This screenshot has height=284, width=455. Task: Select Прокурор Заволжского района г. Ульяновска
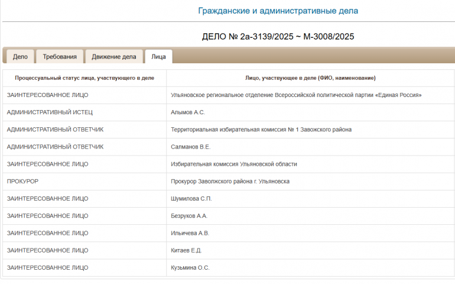pyautogui.click(x=230, y=181)
